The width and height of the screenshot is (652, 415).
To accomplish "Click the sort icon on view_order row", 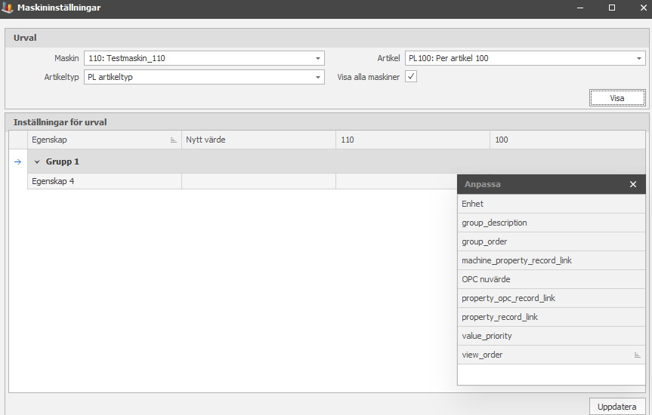I will (637, 355).
